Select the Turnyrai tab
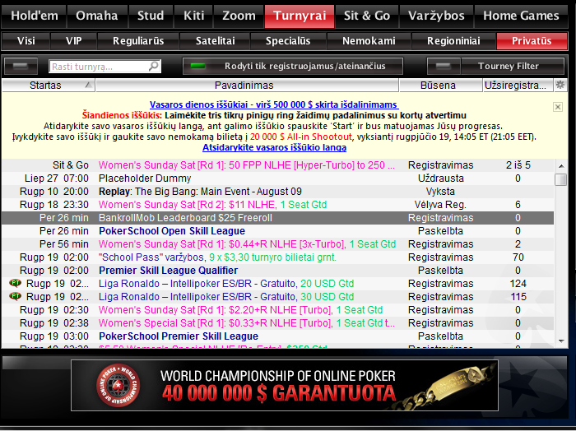Image resolution: width=576 pixels, height=431 pixels. pos(300,16)
